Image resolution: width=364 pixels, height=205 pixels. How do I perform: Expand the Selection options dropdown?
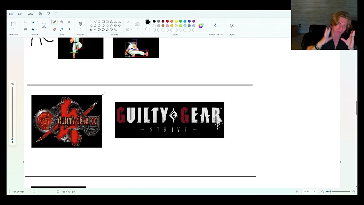click(x=13, y=29)
